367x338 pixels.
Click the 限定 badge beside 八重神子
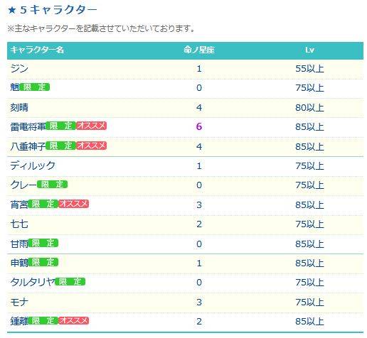pos(60,146)
